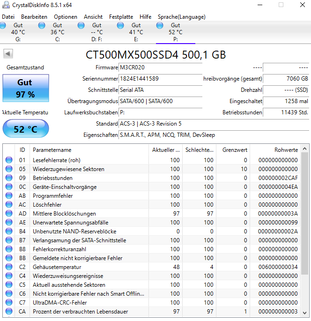311x321 pixels.
Task: Click the Seriennummer field 1824E1441589
Action: point(160,79)
